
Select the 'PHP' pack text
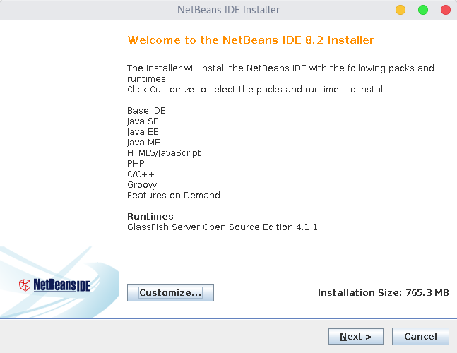136,164
